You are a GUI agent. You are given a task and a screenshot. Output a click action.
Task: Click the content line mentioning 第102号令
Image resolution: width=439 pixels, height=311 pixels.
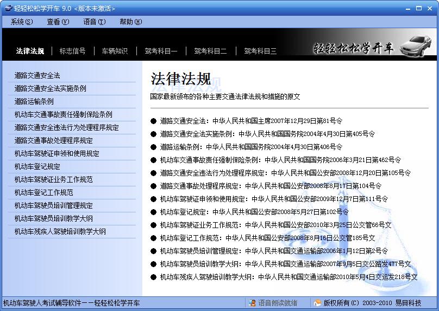point(254,212)
